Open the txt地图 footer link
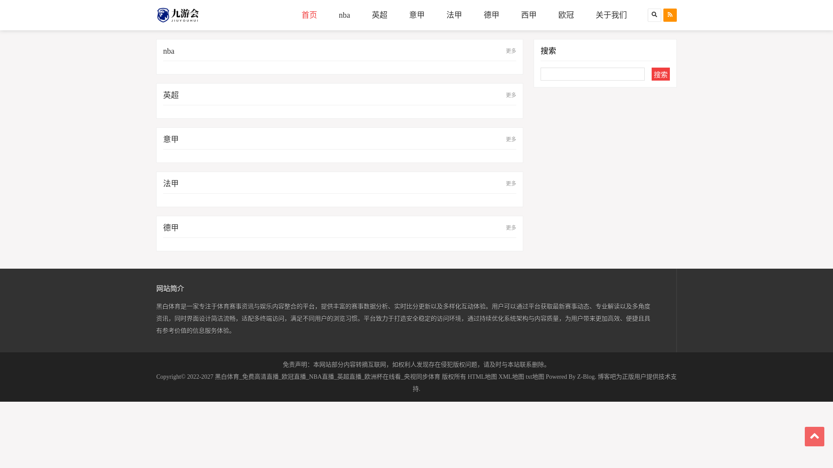Viewport: 833px width, 468px height. [535, 377]
